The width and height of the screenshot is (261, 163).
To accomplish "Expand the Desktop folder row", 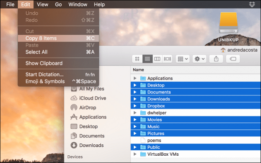I will click(135, 85).
